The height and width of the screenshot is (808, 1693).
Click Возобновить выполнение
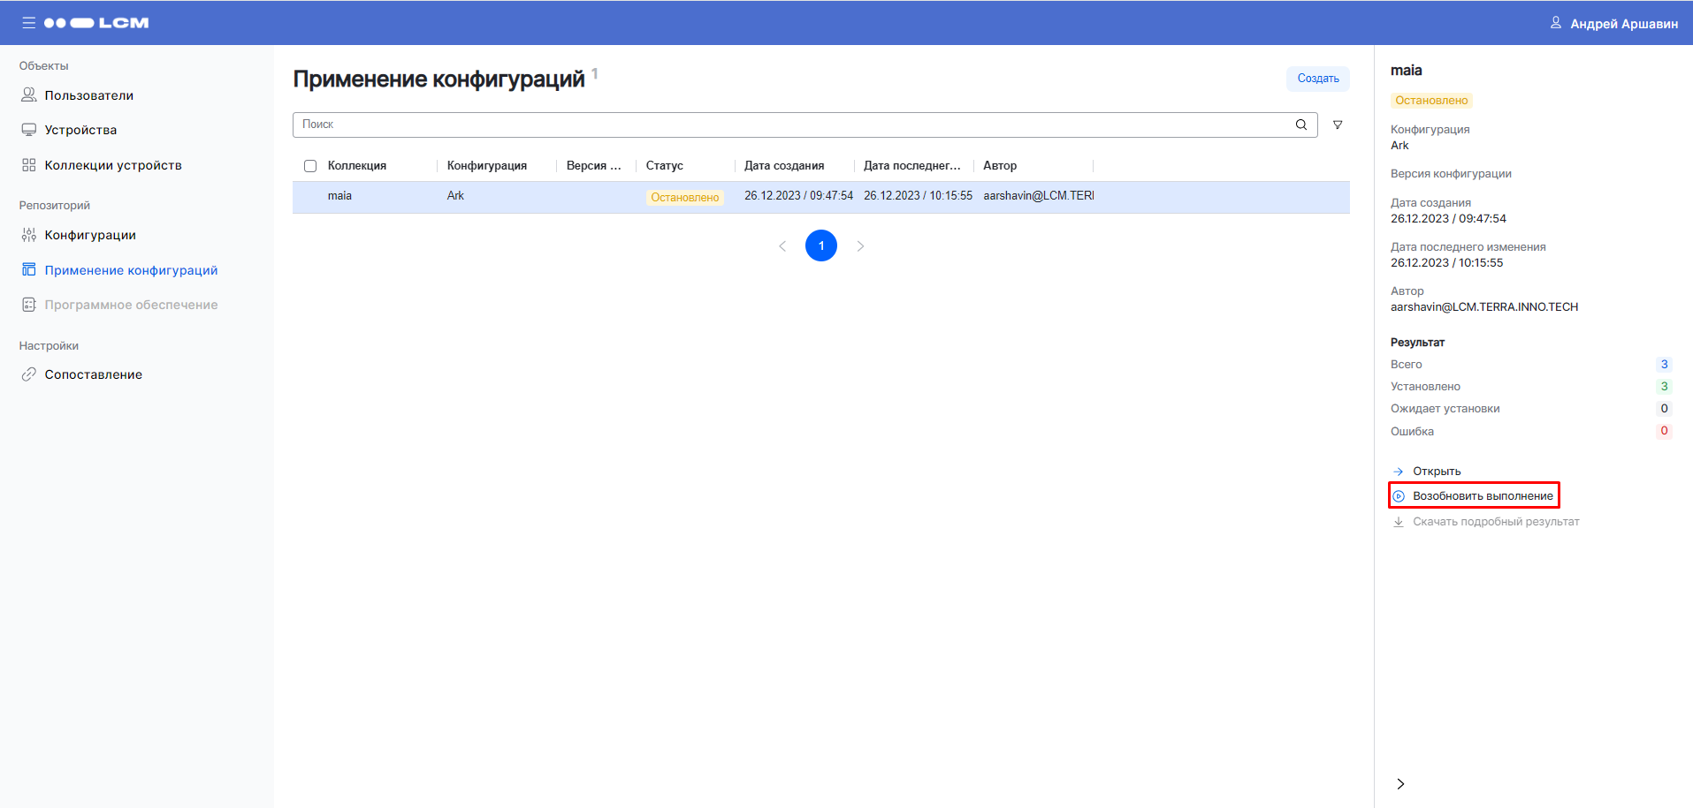coord(1482,496)
